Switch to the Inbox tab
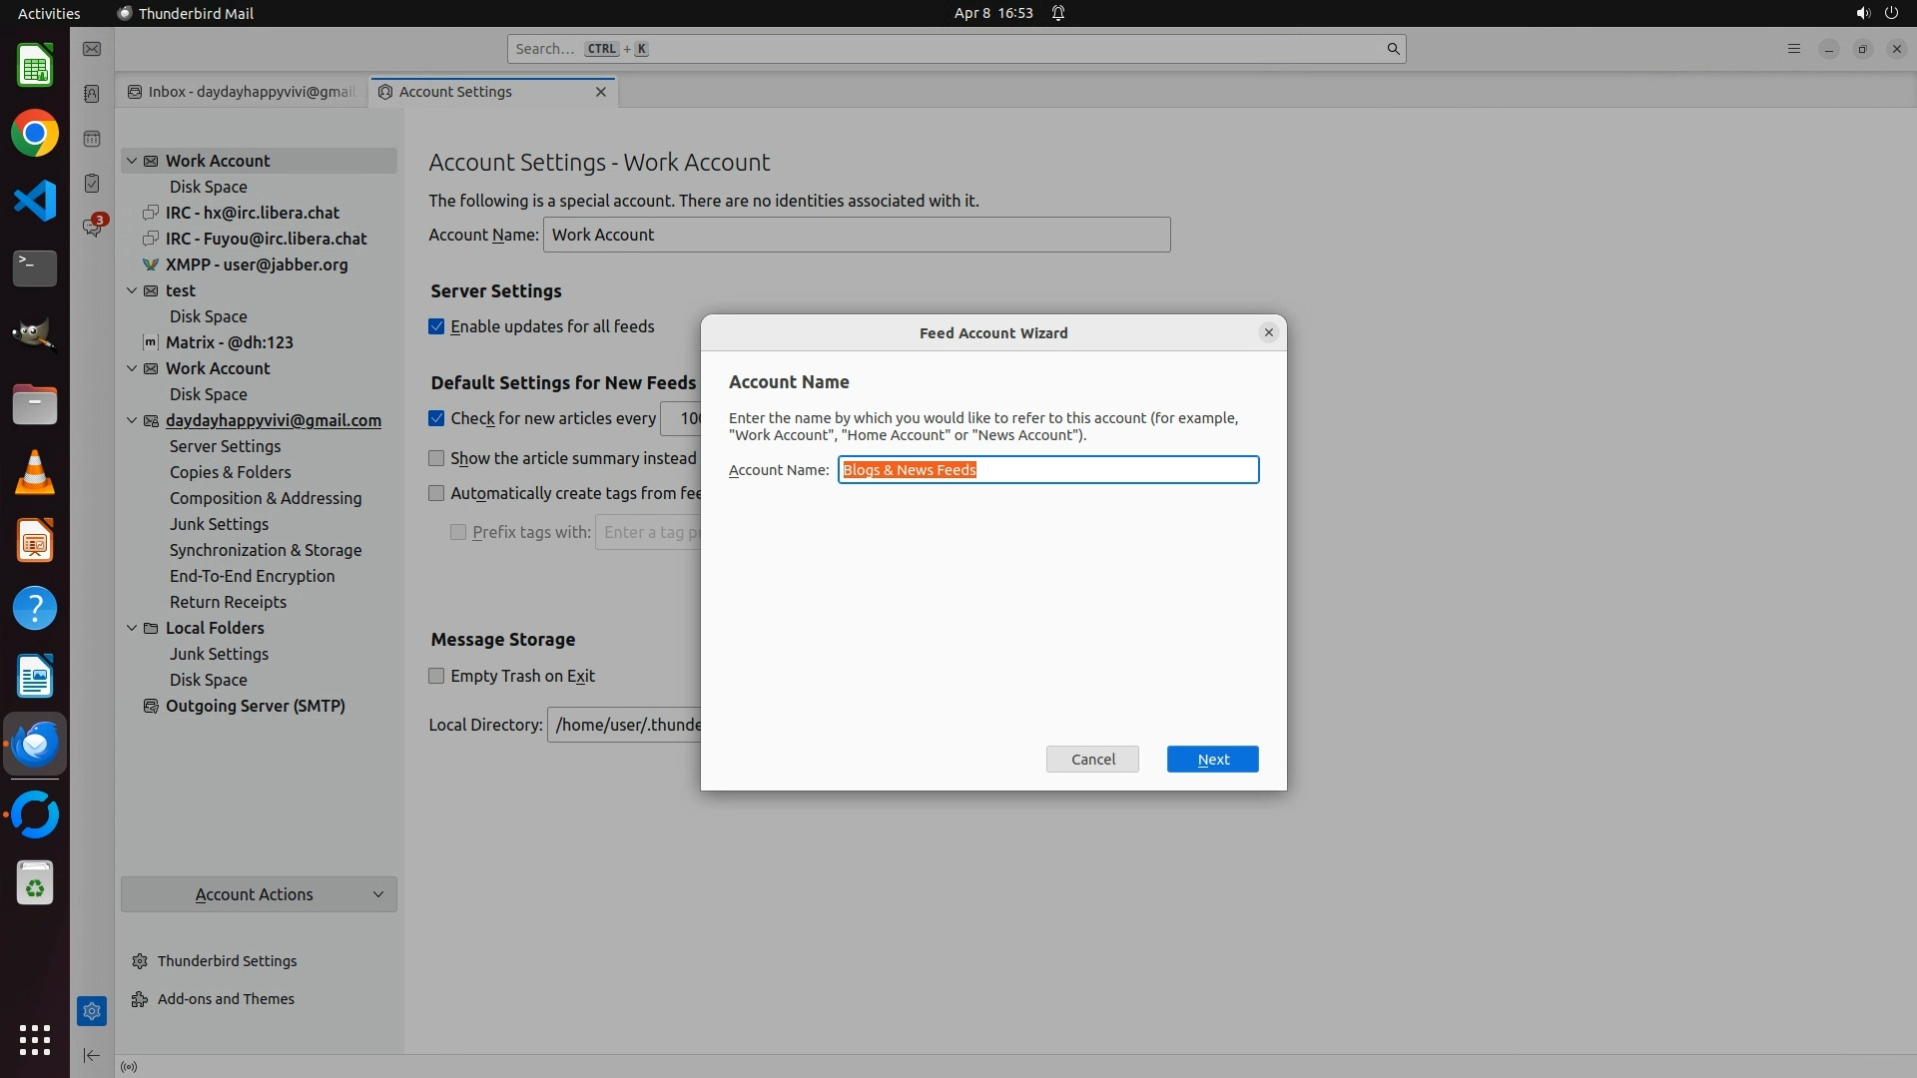The image size is (1917, 1078). [x=242, y=92]
